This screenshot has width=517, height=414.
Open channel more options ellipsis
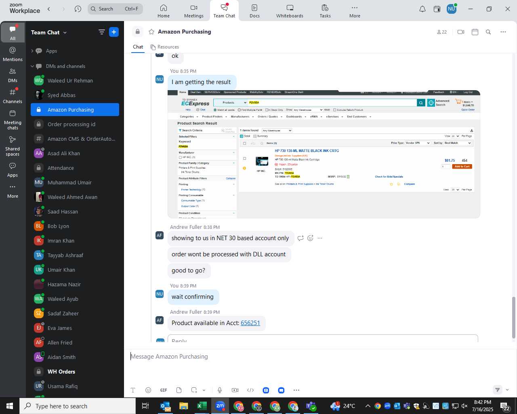(503, 32)
